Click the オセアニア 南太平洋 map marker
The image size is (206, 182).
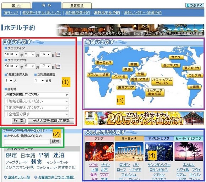[x=155, y=92]
